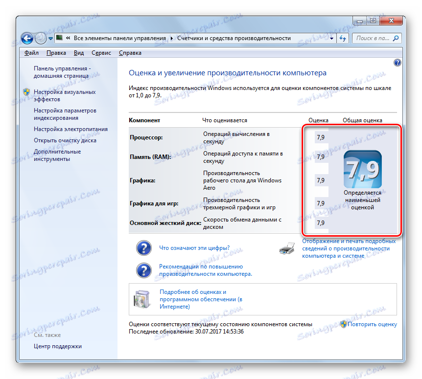
Task: Open 'Открыть очистку диска' link
Action: click(x=65, y=140)
